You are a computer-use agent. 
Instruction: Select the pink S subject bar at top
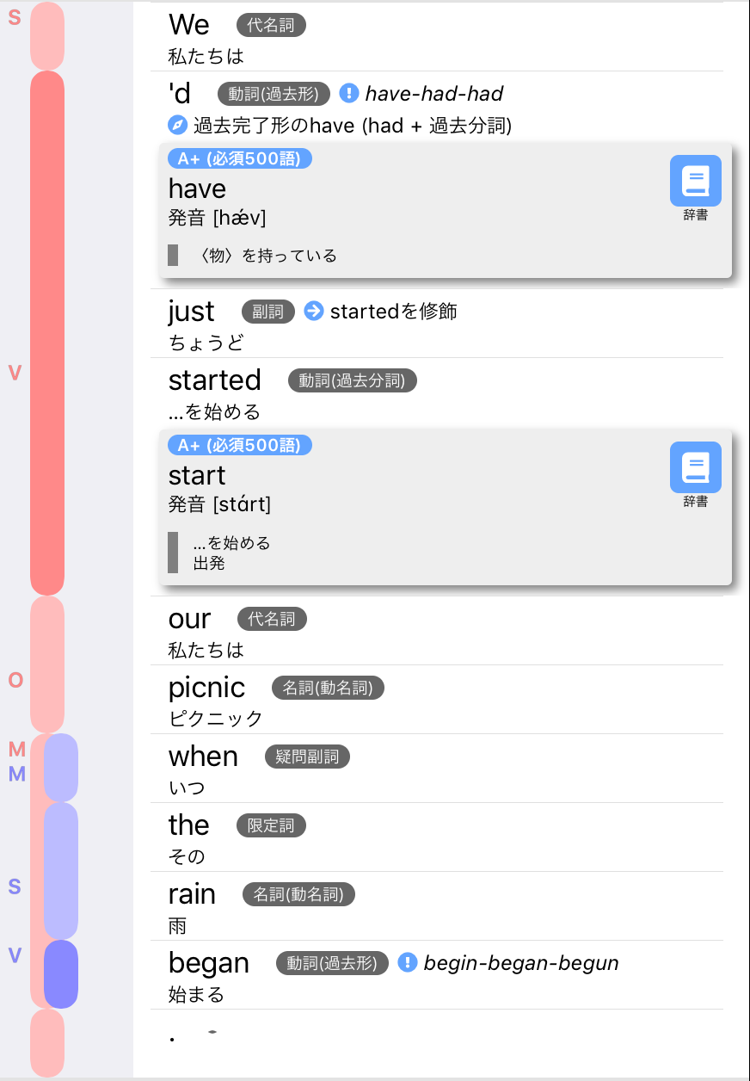coord(47,36)
